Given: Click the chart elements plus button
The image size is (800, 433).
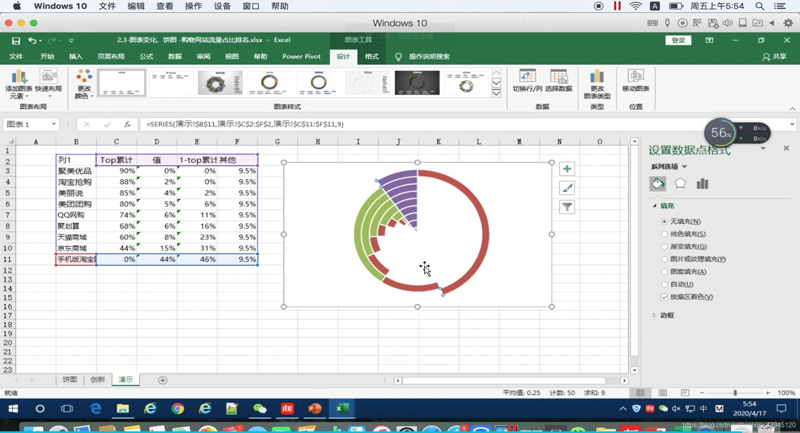Looking at the screenshot, I should pos(567,169).
